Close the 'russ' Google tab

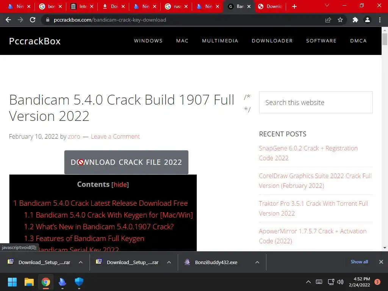pos(186,6)
